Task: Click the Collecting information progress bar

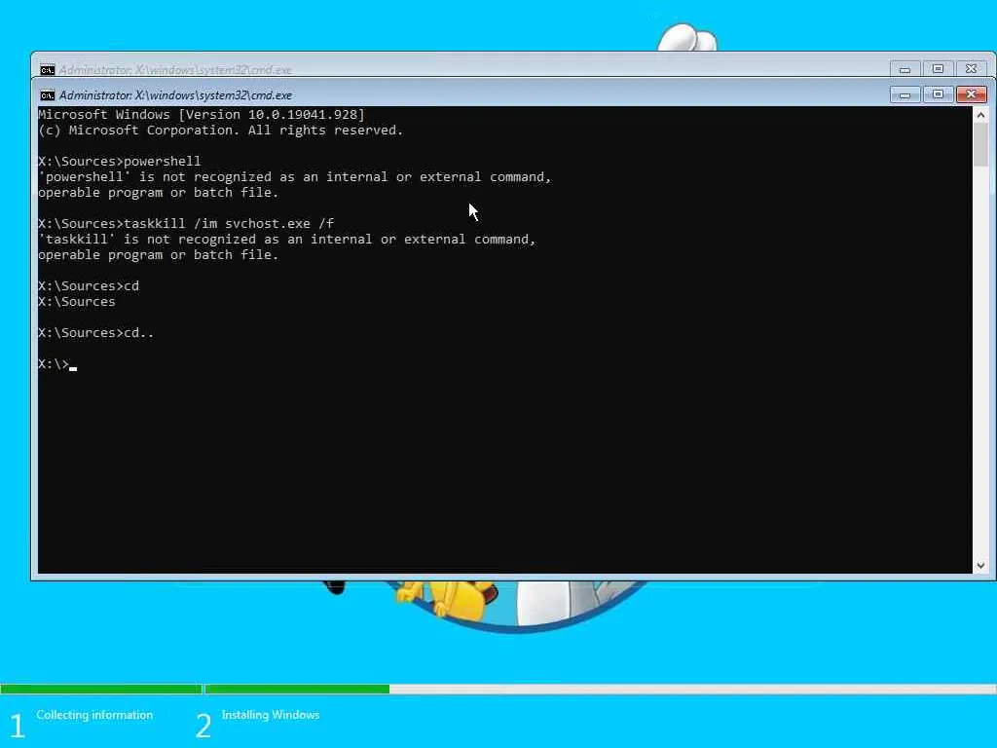Action: (x=101, y=689)
